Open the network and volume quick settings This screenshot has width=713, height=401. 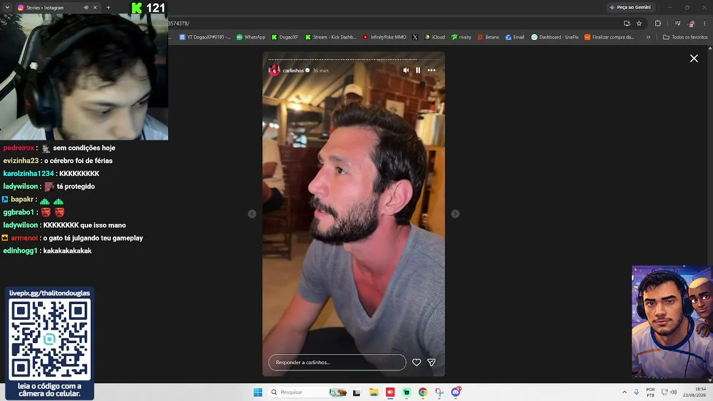coord(671,392)
